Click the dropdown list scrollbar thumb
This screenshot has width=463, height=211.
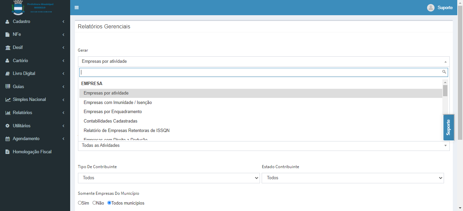click(445, 90)
